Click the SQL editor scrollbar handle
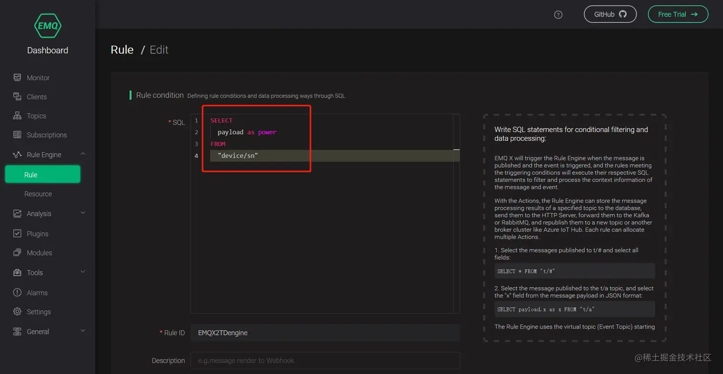This screenshot has width=723, height=374. [457, 150]
